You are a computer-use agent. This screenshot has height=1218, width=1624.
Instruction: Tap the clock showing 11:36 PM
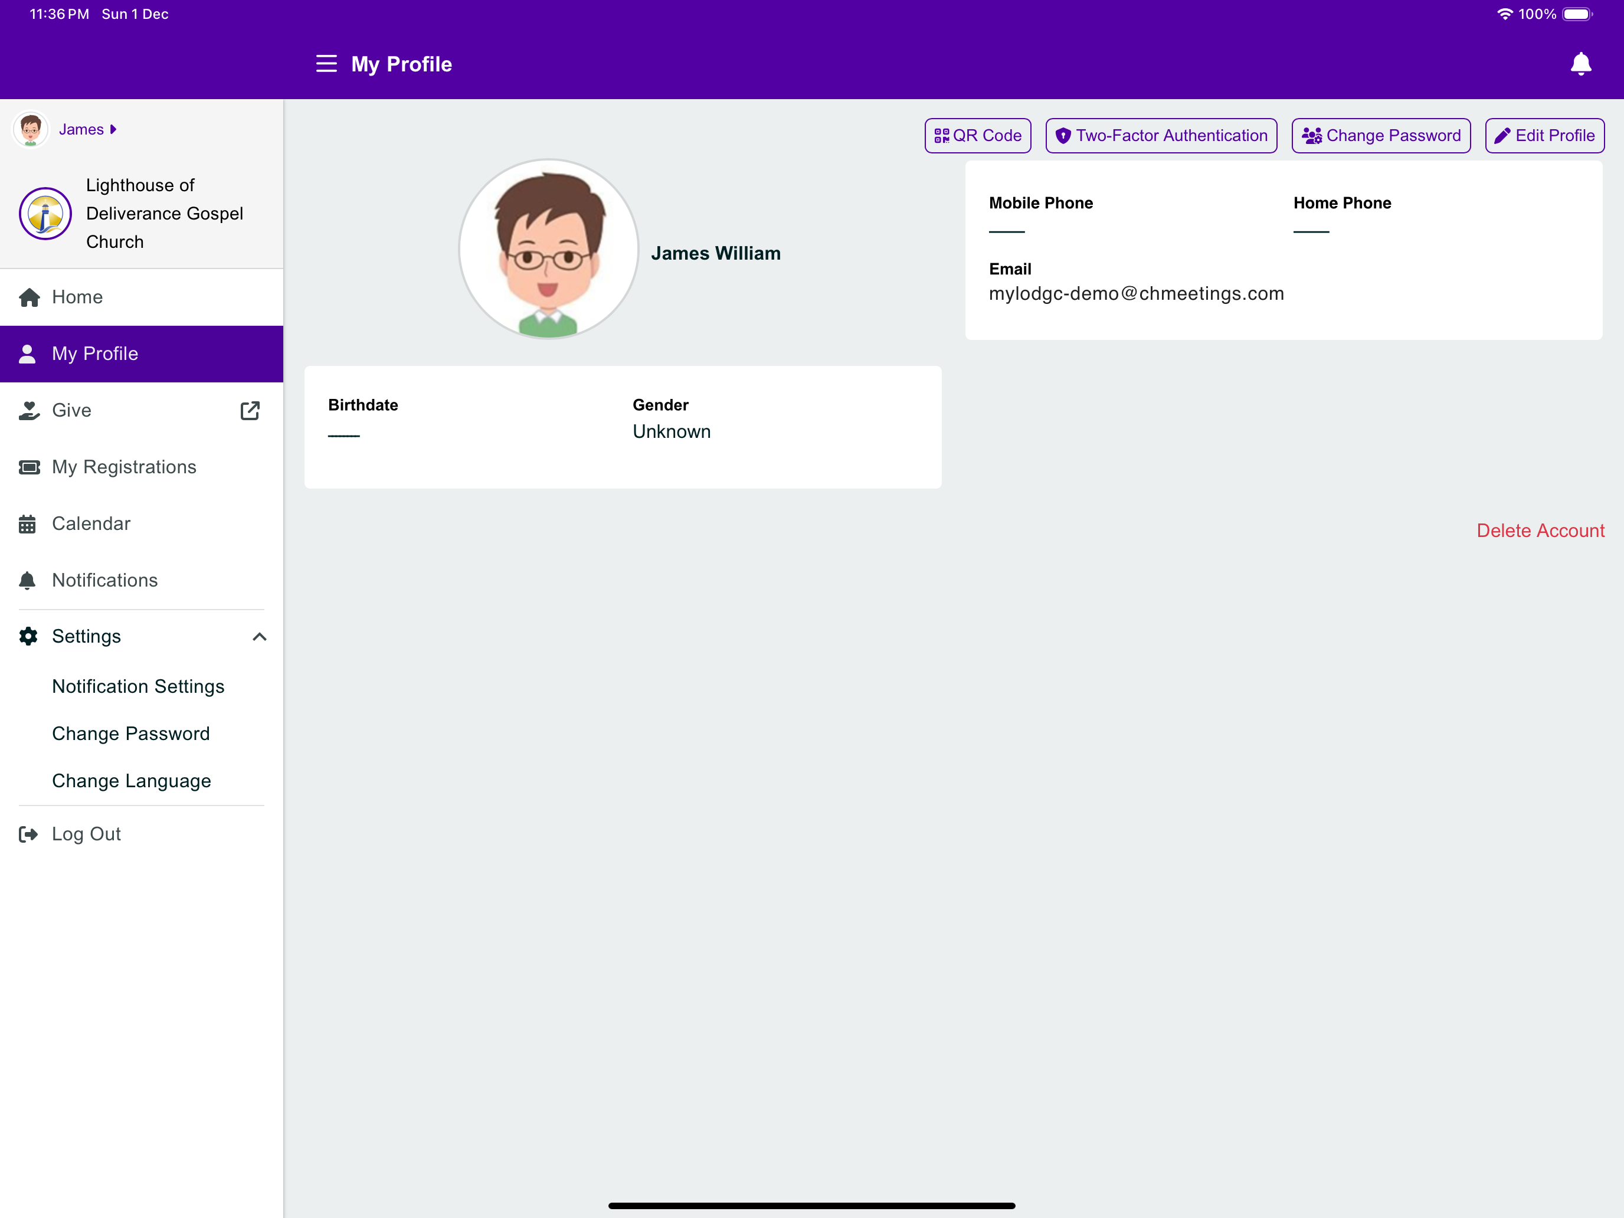59,14
